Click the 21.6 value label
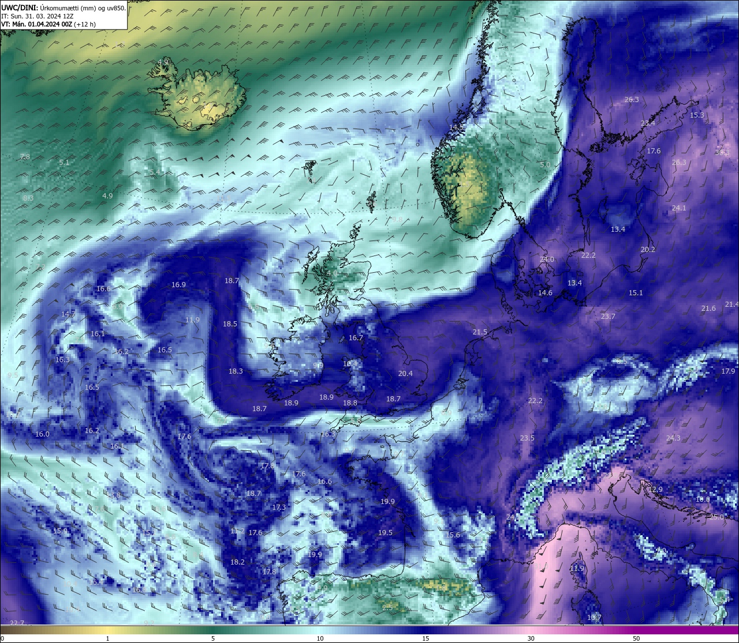This screenshot has width=739, height=643. (708, 308)
